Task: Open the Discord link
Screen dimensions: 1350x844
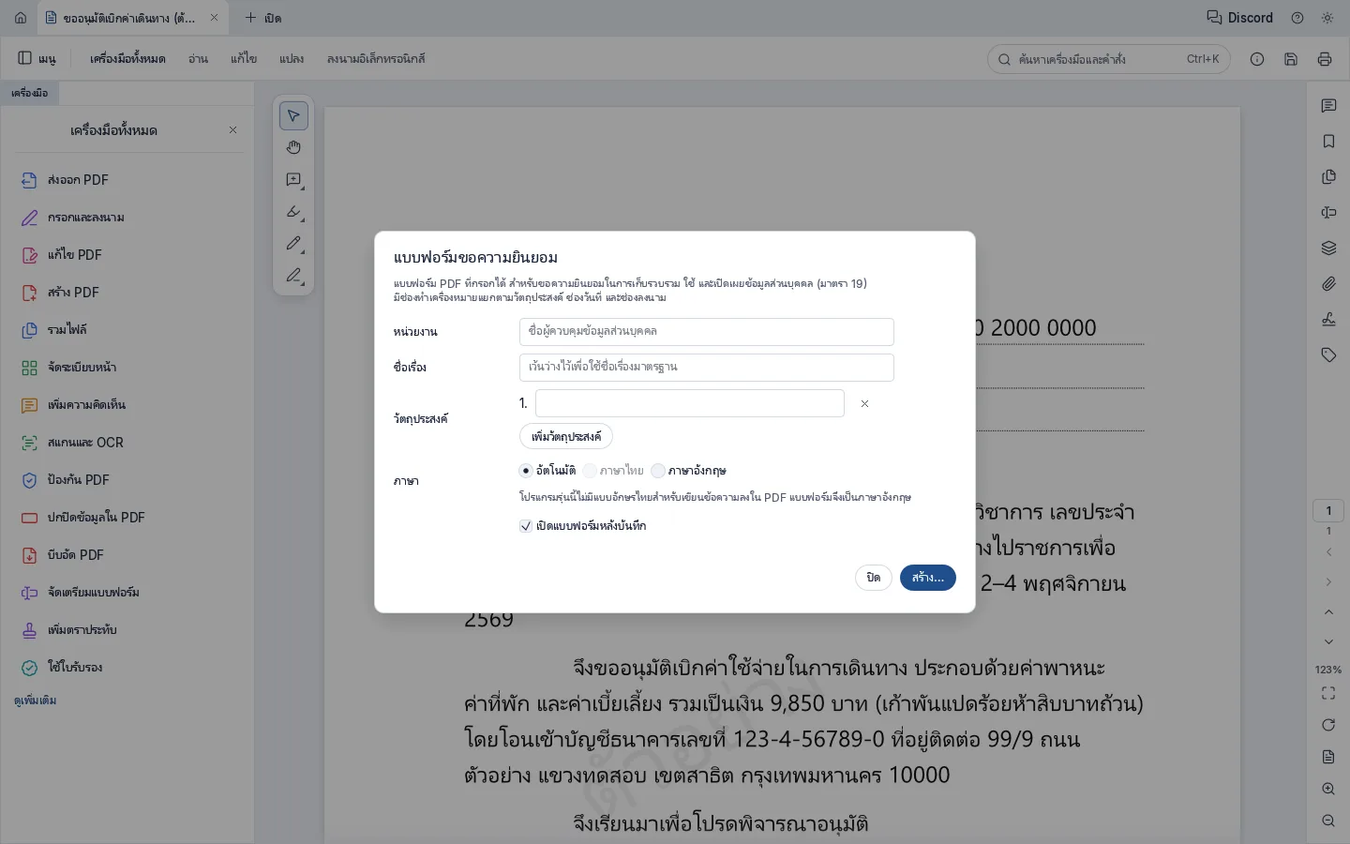Action: coord(1239,18)
